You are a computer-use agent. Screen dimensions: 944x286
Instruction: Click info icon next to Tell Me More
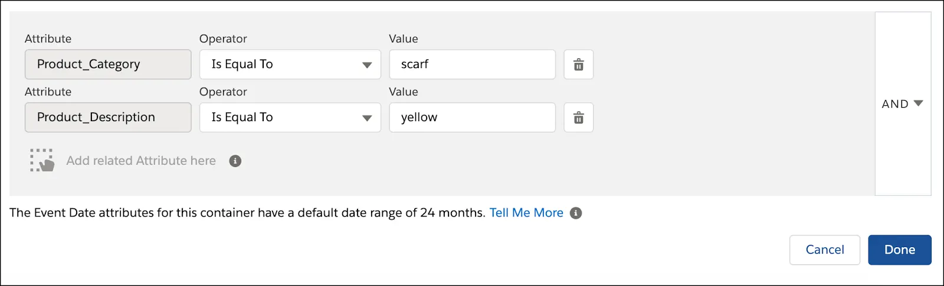[576, 213]
